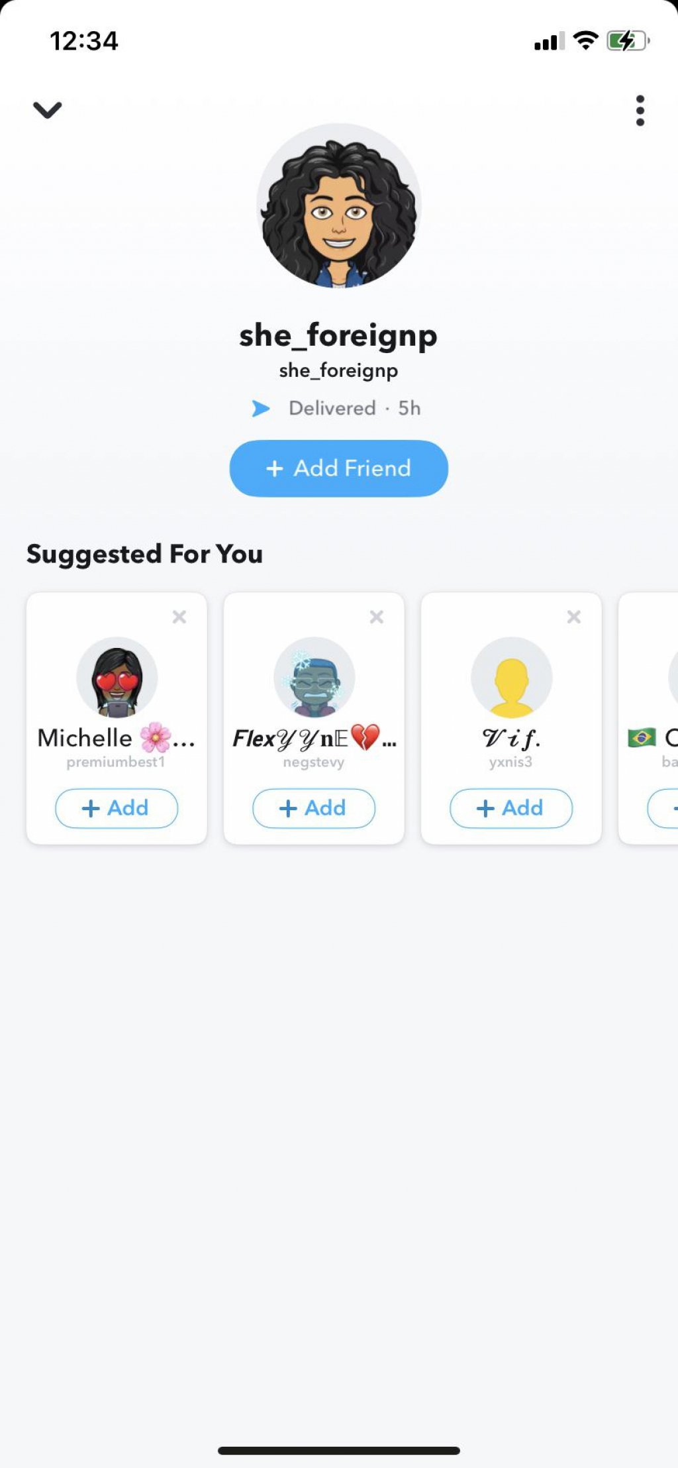Open the three-dot more options menu

pos(640,111)
